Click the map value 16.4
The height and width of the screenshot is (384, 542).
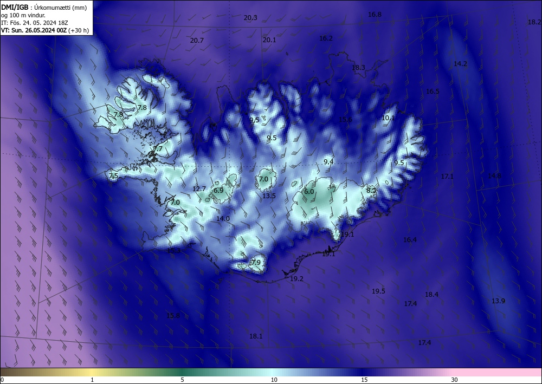pos(410,239)
